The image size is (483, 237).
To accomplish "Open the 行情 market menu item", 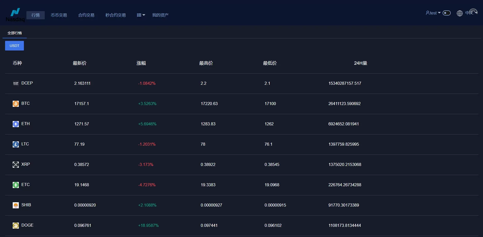I will [x=36, y=15].
